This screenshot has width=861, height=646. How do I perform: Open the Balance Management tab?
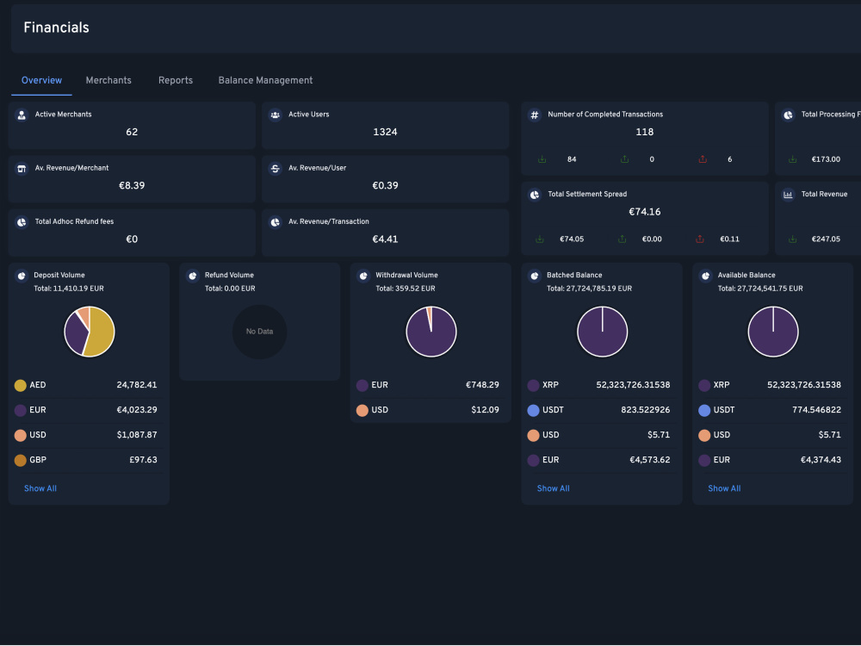265,80
